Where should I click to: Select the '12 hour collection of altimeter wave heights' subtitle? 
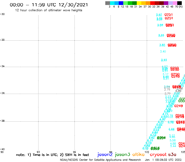tap(48, 10)
